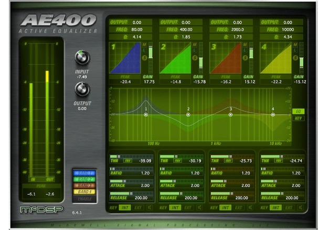Click band 3 ATTACK slider

pyautogui.click(x=232, y=181)
